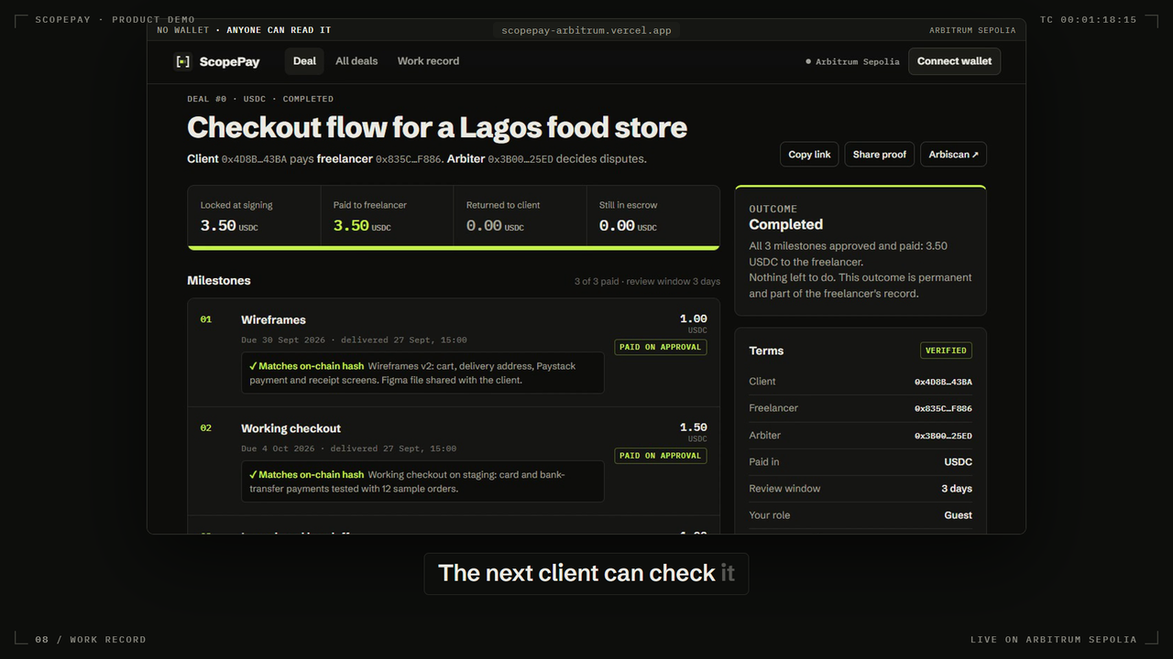This screenshot has width=1173, height=659.
Task: Copy the deal link
Action: (809, 155)
